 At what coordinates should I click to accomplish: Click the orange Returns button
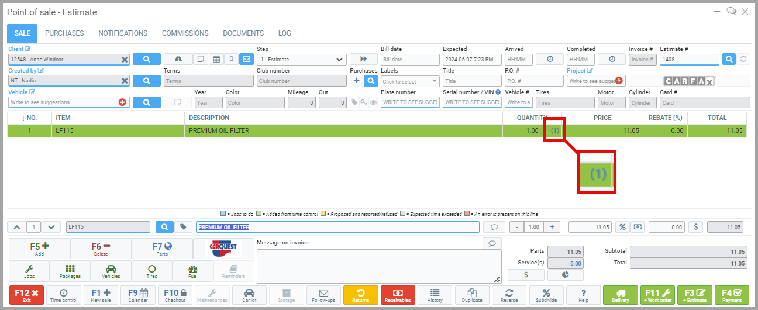pos(360,295)
